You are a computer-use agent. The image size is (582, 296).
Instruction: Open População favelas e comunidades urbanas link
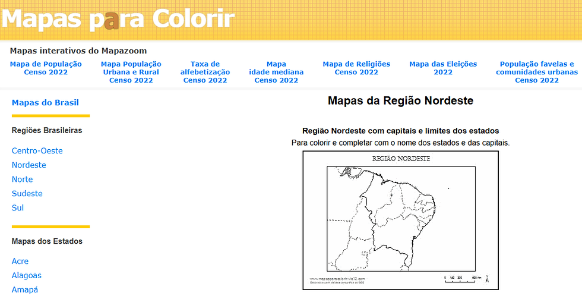537,72
